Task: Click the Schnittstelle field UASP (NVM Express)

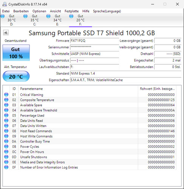Action: (94, 54)
